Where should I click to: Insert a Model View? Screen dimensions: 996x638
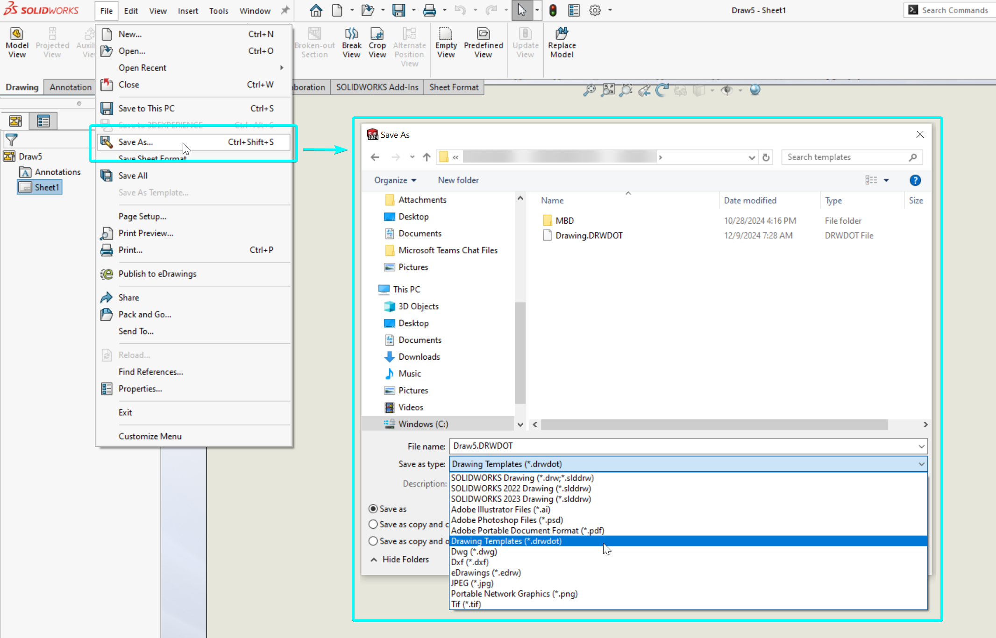point(17,43)
